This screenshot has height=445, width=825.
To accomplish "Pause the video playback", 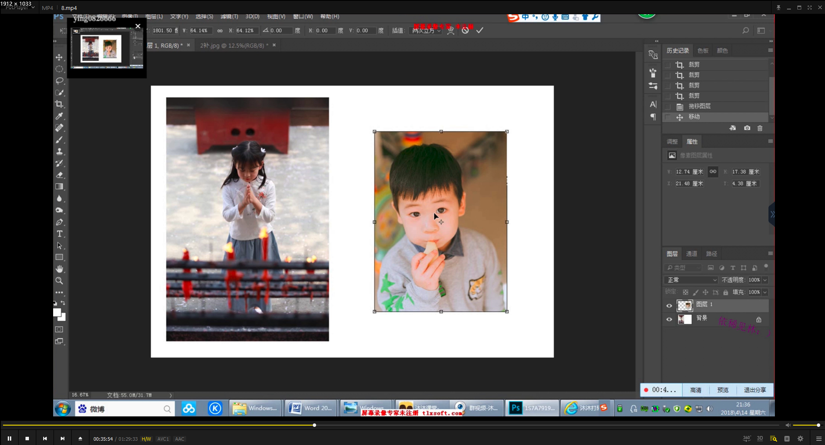I will coord(10,439).
